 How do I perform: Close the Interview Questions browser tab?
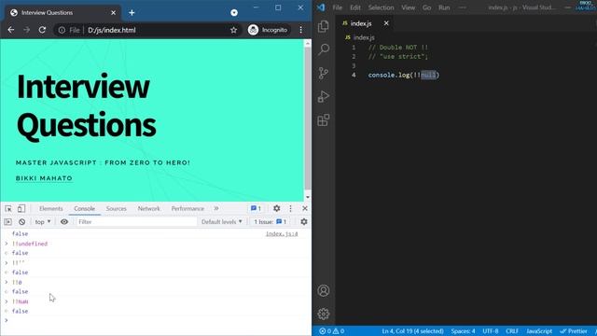tap(113, 12)
